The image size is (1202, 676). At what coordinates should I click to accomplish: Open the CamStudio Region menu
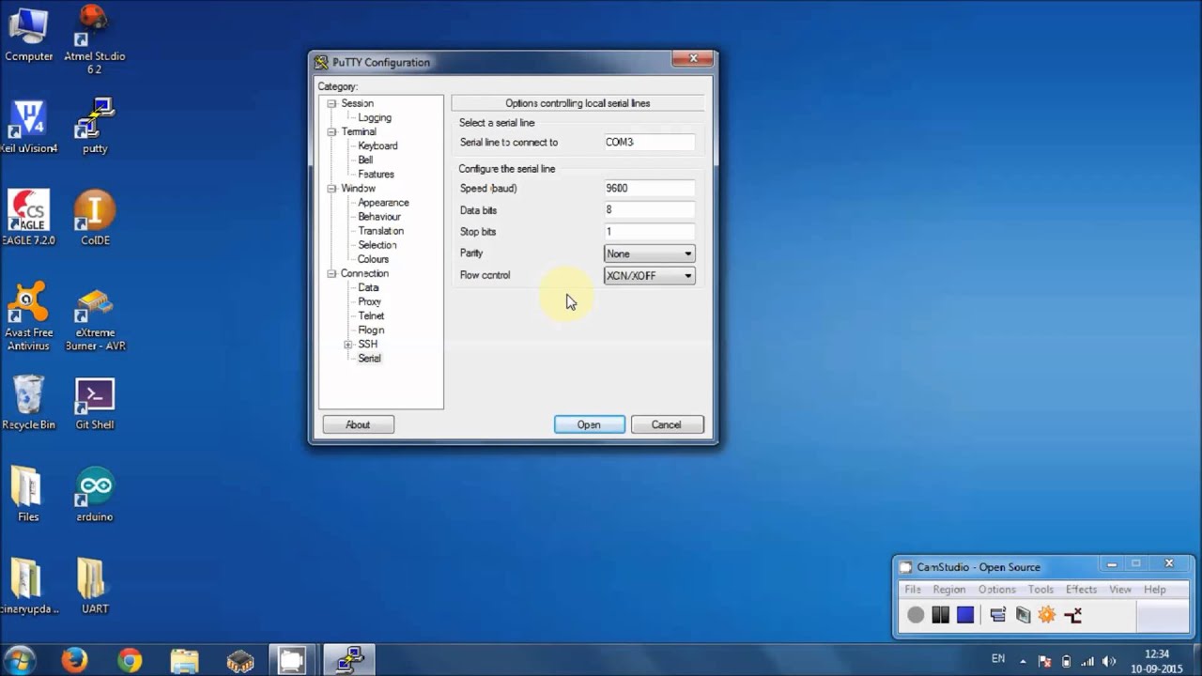[948, 590]
